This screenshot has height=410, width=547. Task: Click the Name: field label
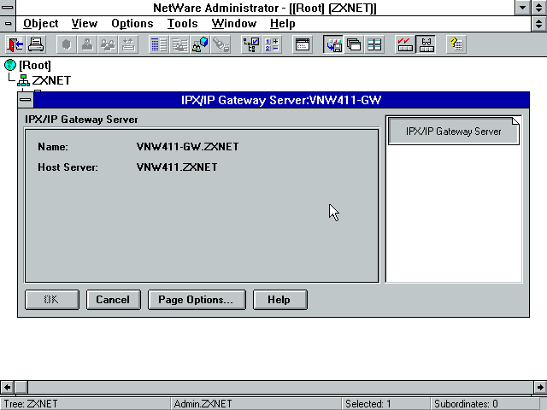pyautogui.click(x=53, y=146)
